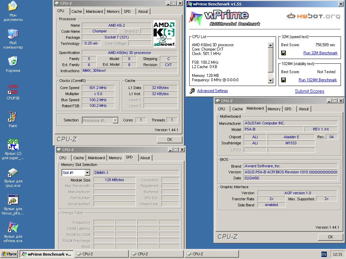Open the hexus_pifast shortcut icon
This screenshot has width=346, height=259.
tap(13, 200)
